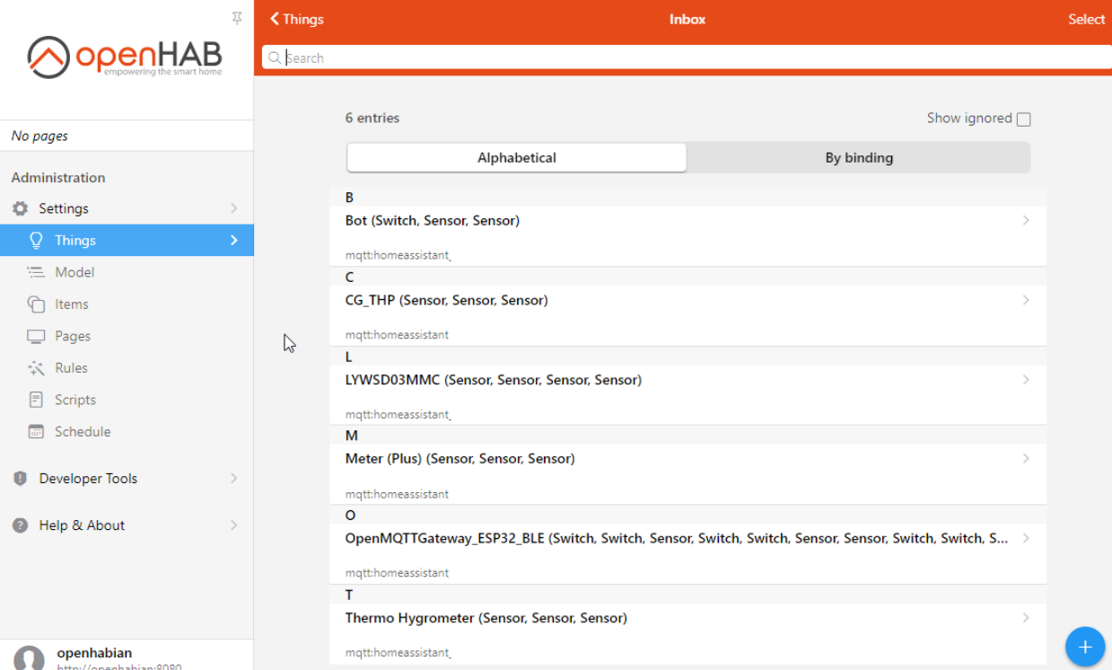Screen dimensions: 1112x670
Task: Select the Alphabetical tab
Action: [517, 158]
